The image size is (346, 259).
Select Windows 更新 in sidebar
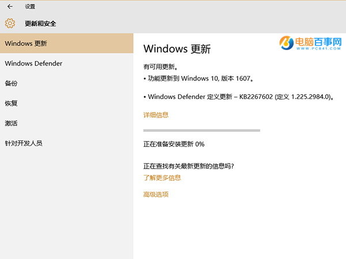(x=66, y=43)
